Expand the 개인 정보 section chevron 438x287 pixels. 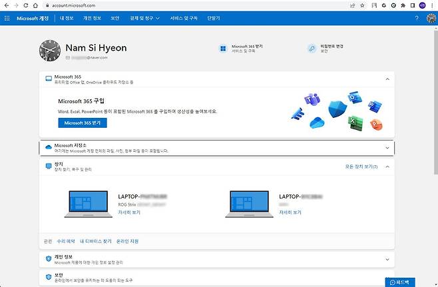click(387, 260)
